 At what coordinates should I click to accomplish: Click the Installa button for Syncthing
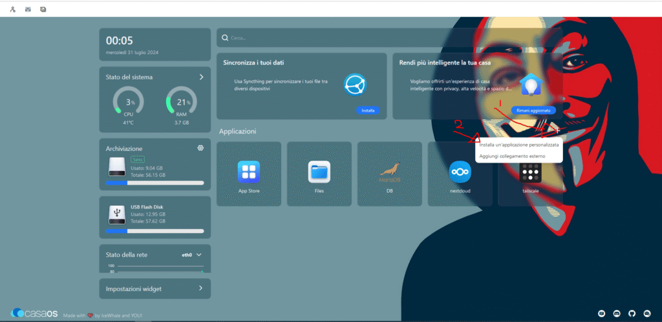click(x=368, y=110)
